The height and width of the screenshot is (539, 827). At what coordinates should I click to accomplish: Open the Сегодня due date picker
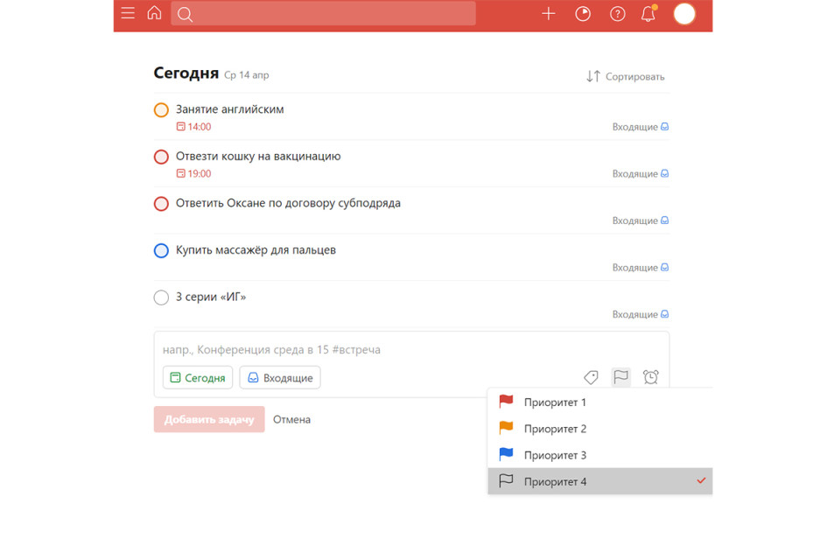pyautogui.click(x=198, y=378)
